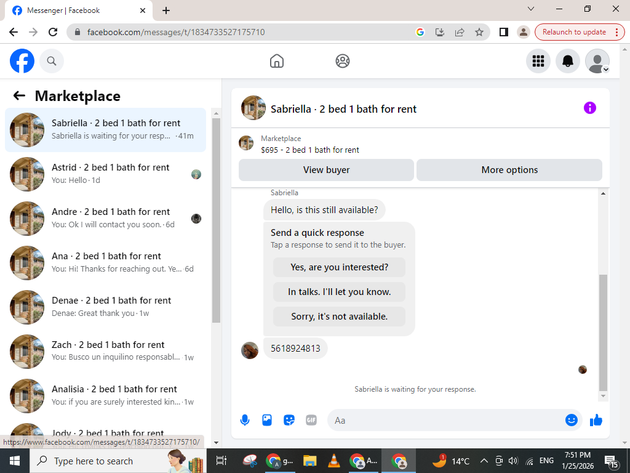Send quick response 'Yes, are you interested?'
The image size is (630, 473).
(339, 267)
